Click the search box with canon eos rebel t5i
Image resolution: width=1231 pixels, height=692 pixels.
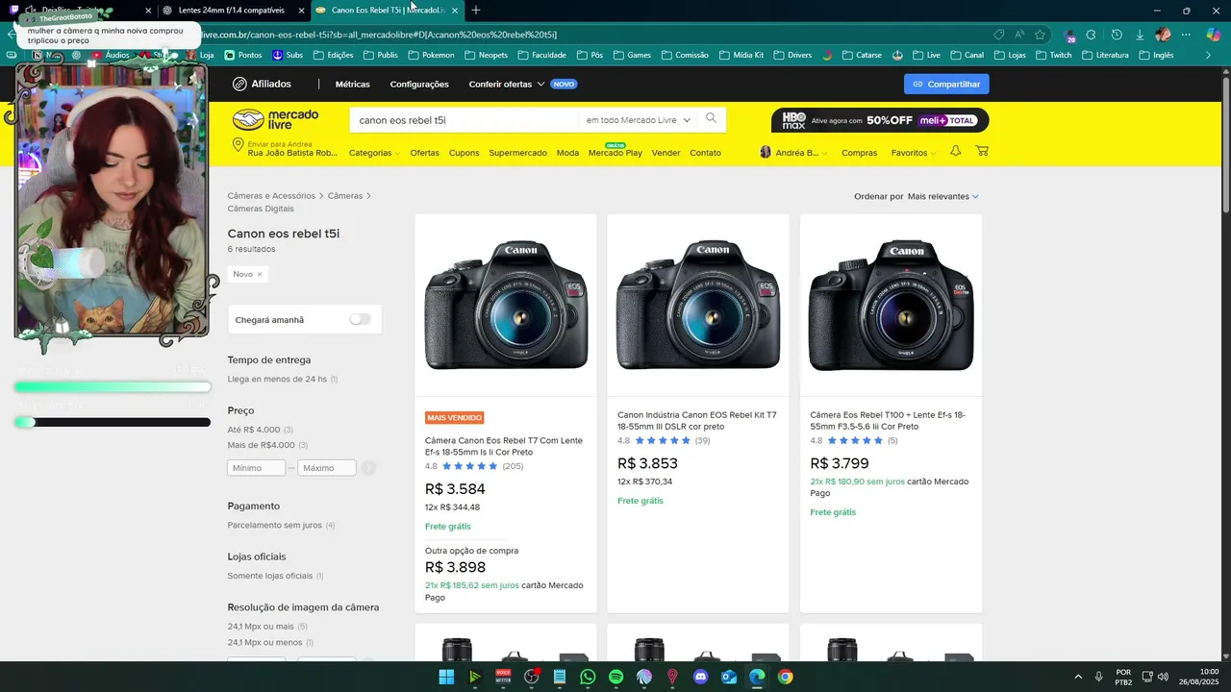click(464, 120)
